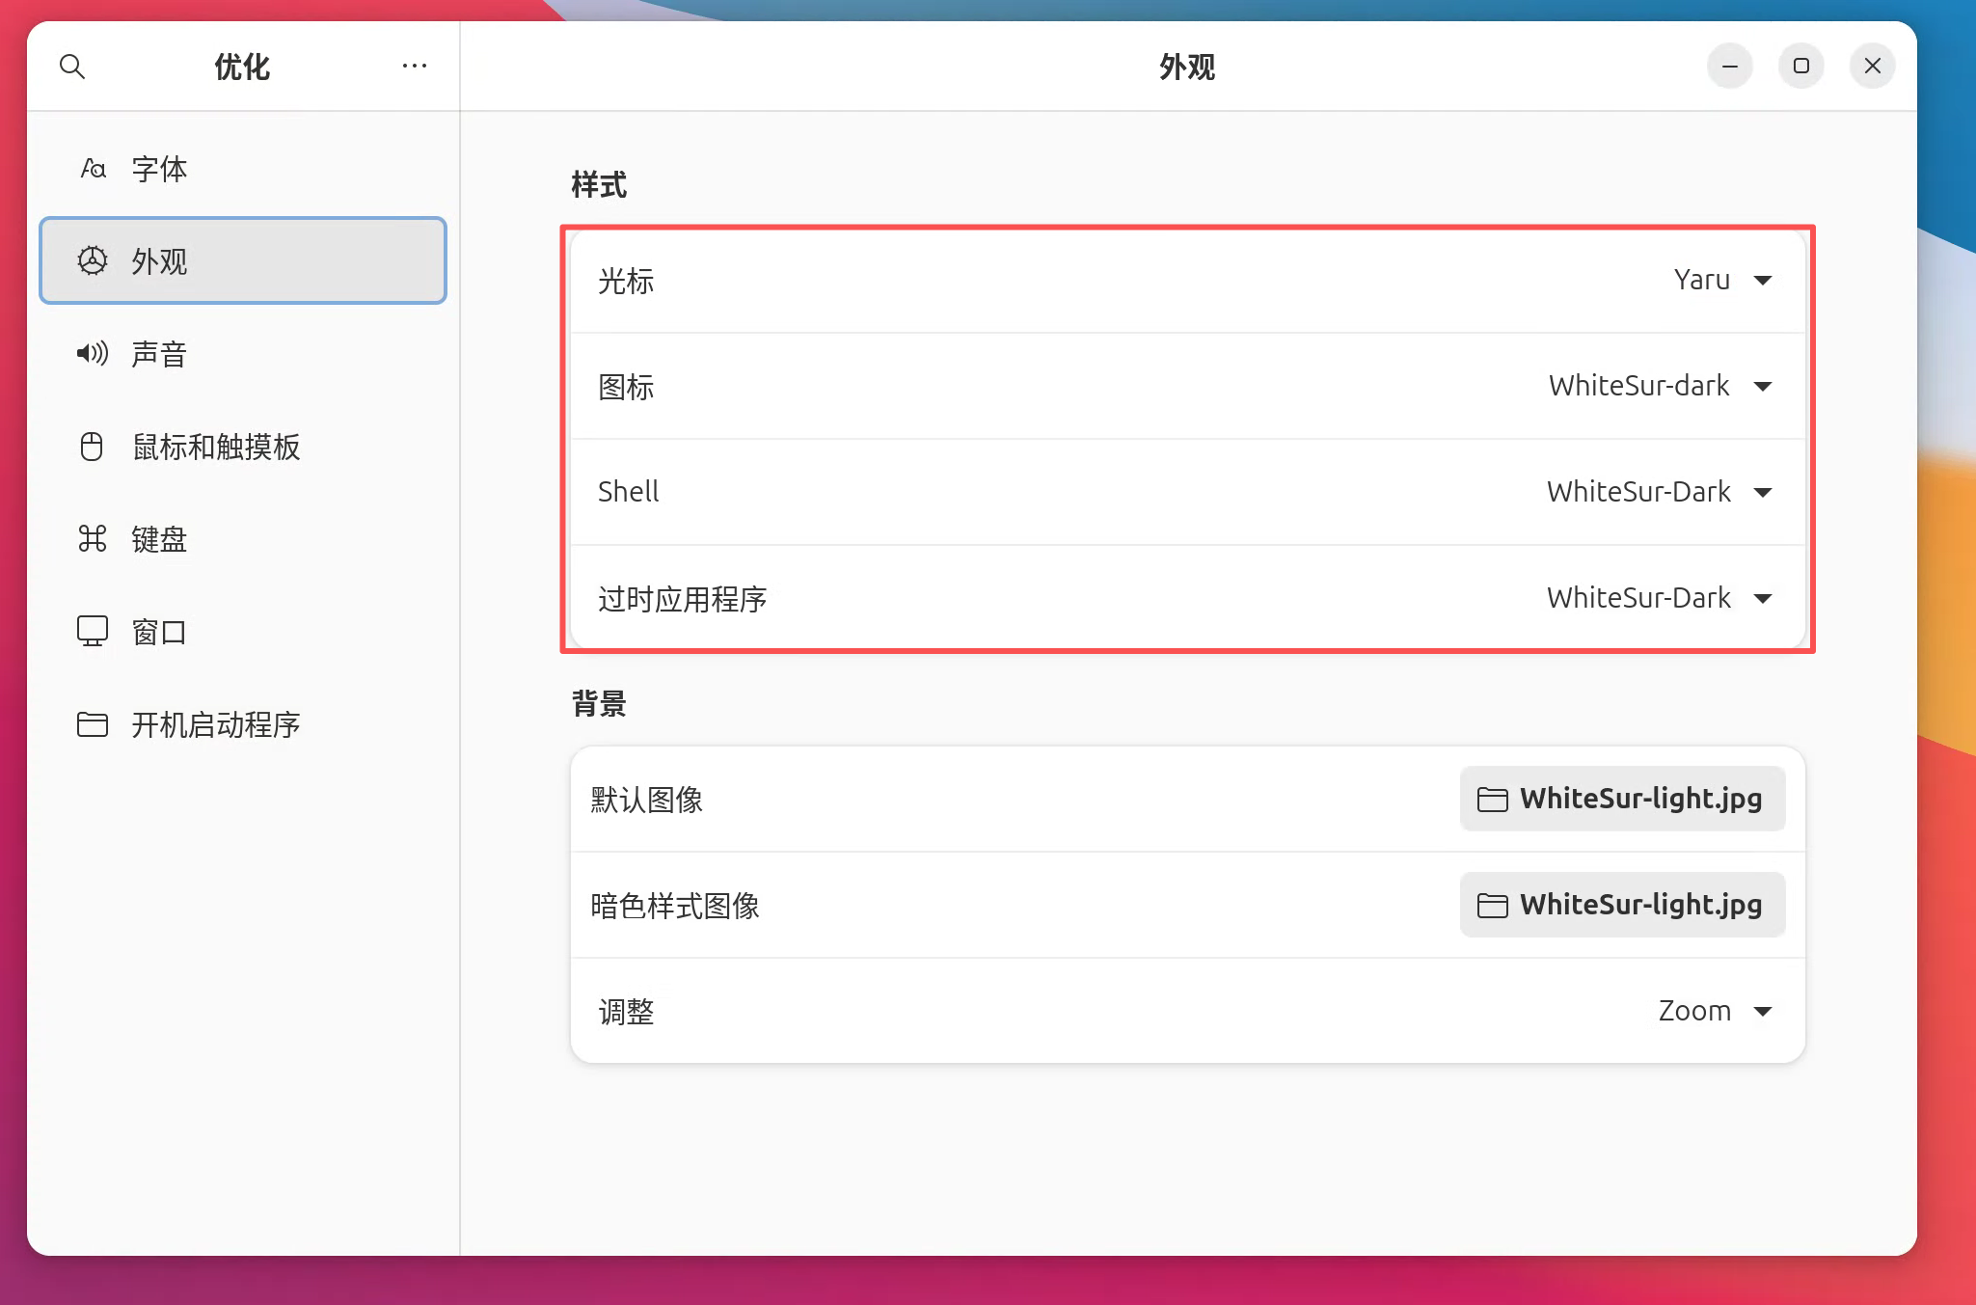
Task: Click the speaker icon for 声音
Action: pos(93,354)
